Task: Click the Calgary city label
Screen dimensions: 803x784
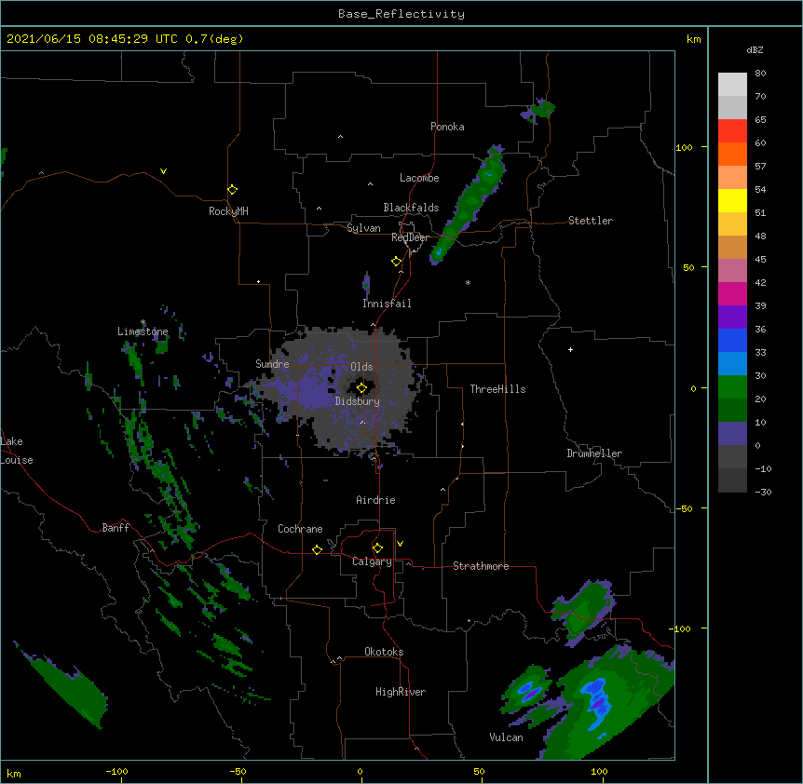Action: 372,561
